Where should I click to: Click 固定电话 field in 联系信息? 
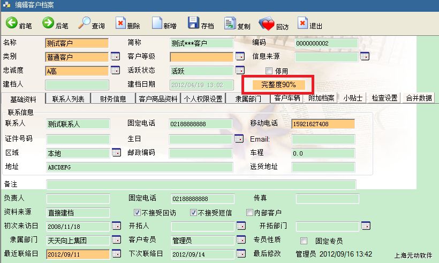200,124
